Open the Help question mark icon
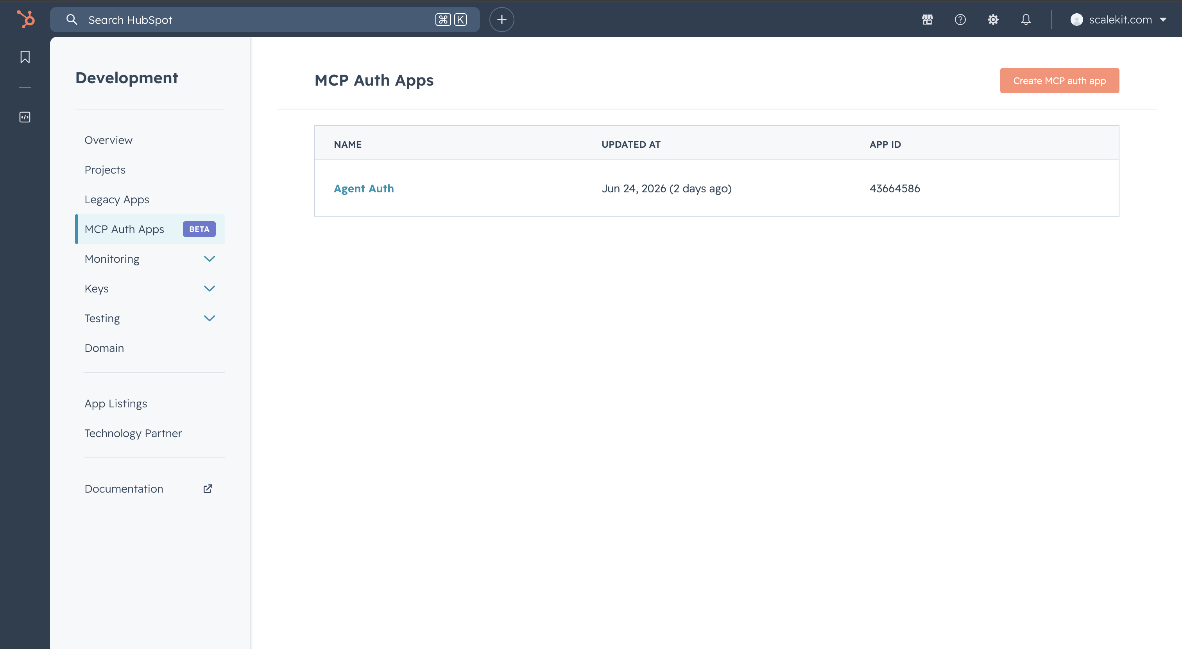 (960, 19)
